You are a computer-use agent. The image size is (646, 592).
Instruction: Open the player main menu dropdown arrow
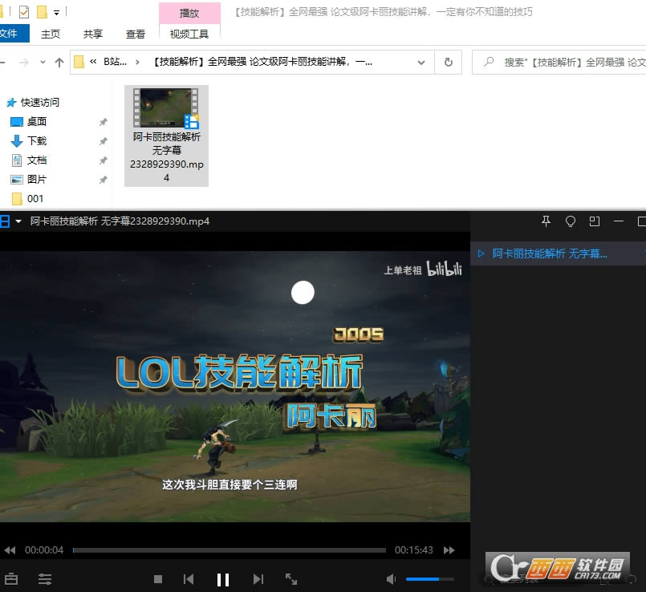(18, 221)
